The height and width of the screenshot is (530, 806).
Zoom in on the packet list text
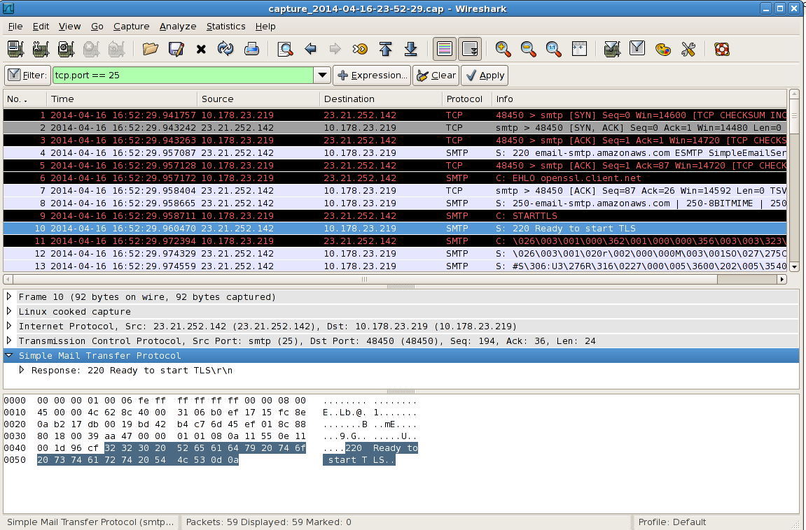(x=503, y=49)
